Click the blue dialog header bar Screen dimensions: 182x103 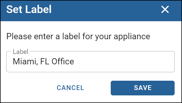tap(91, 11)
